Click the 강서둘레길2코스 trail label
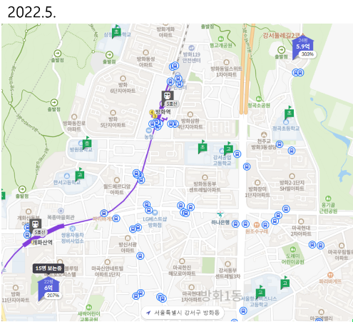This screenshot has height=322, width=353. (283, 36)
